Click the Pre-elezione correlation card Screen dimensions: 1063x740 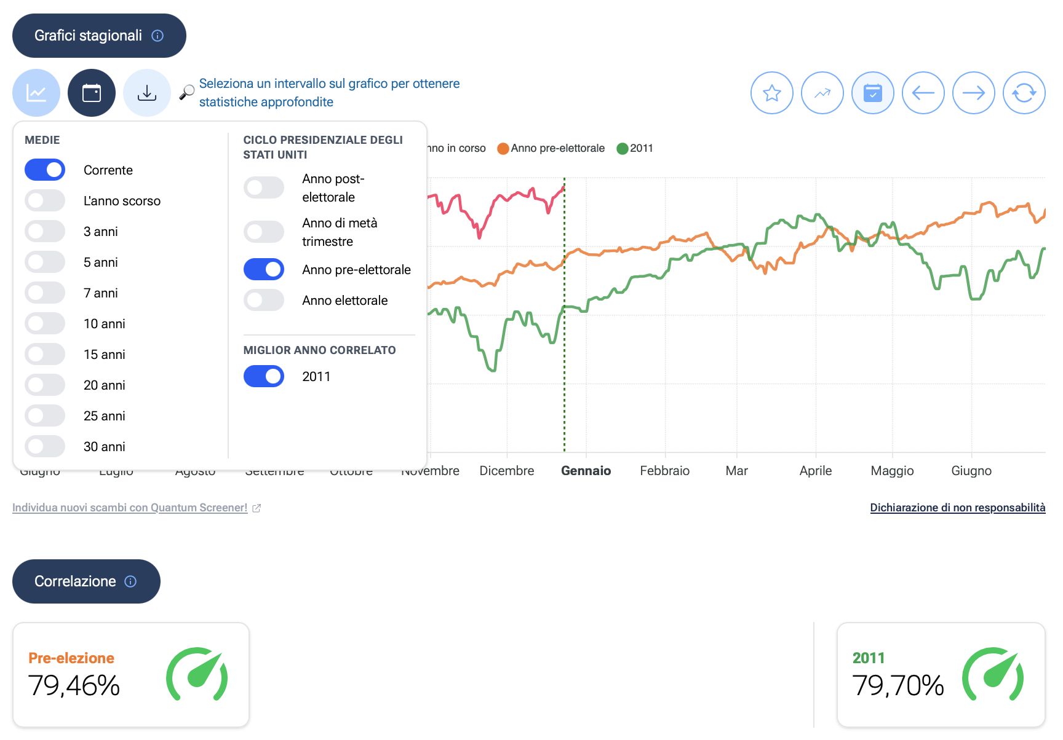(130, 674)
